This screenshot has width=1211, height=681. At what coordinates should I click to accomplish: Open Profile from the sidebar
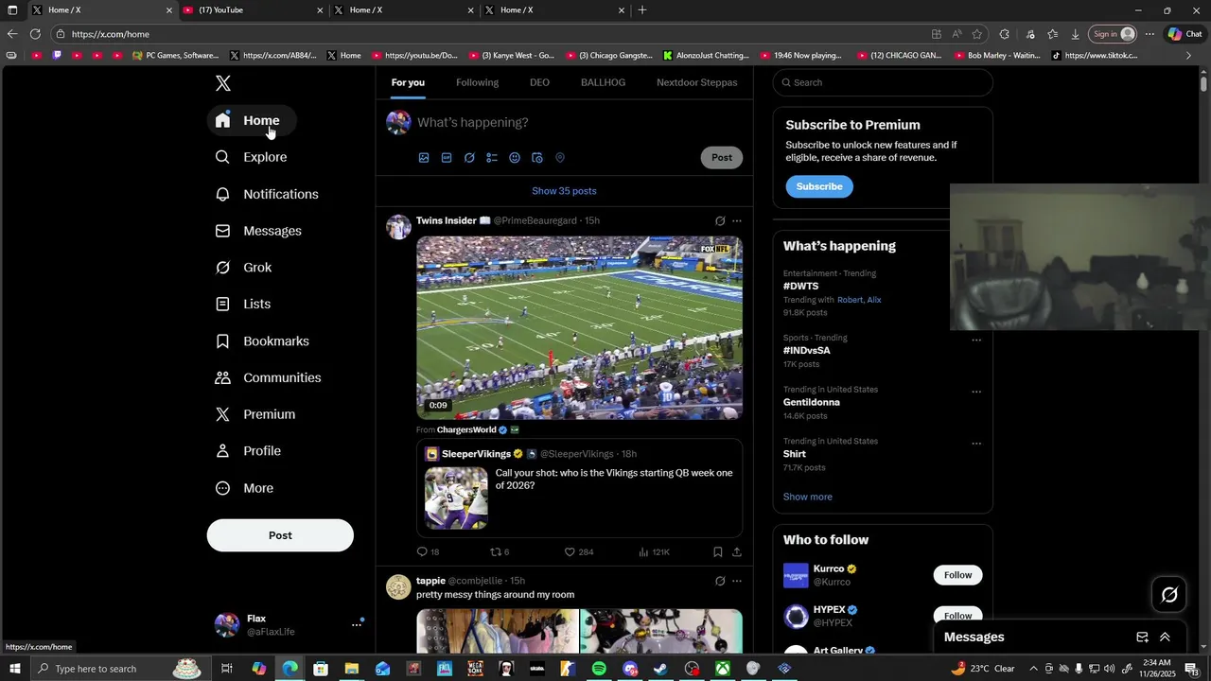pyautogui.click(x=248, y=451)
